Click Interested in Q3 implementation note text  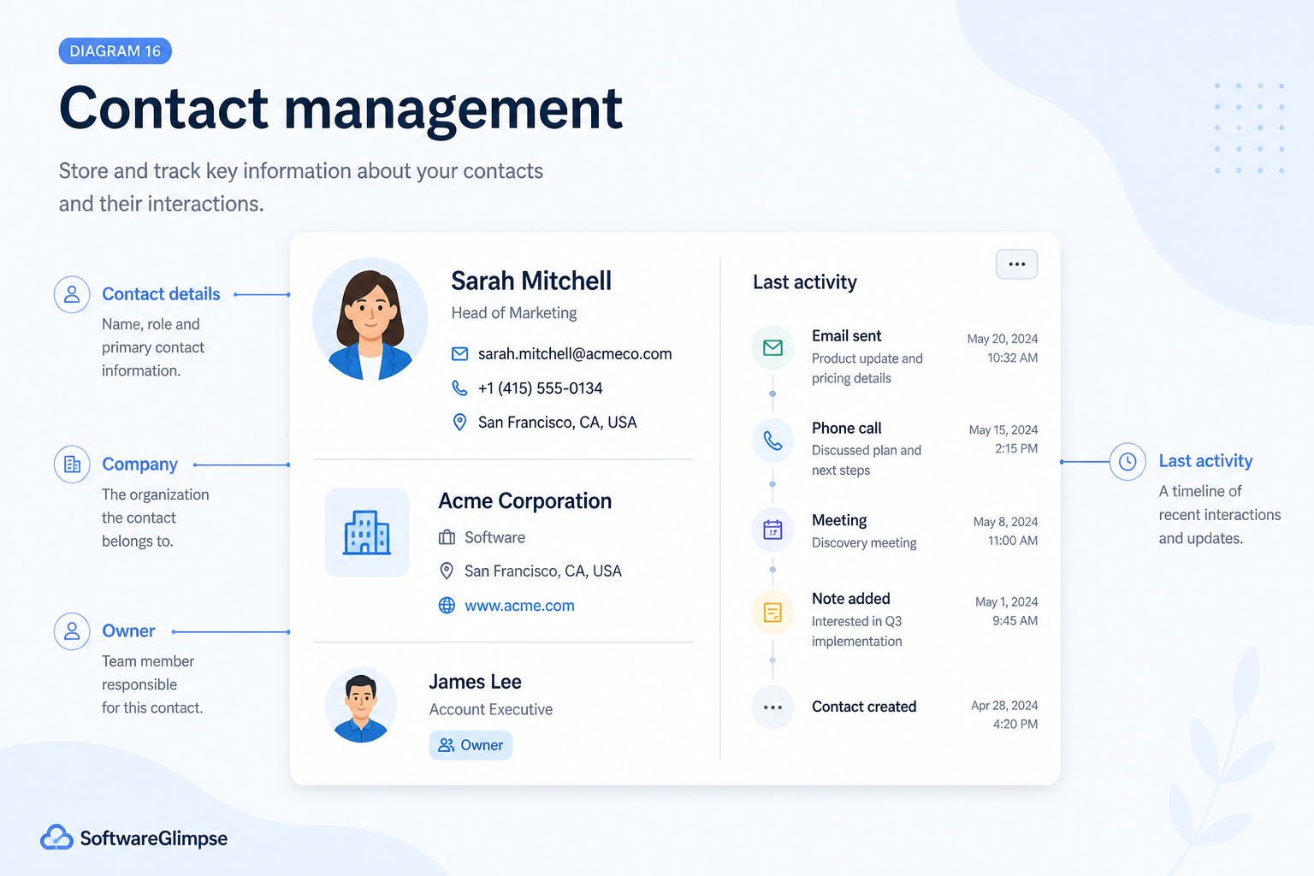coord(857,631)
